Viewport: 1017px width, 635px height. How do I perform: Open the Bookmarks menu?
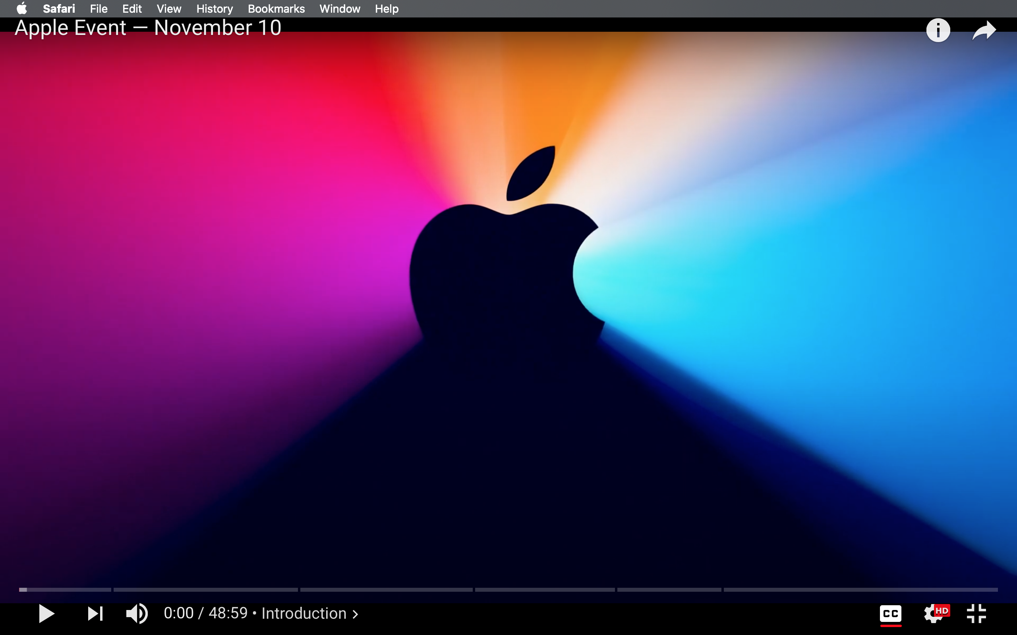(x=276, y=8)
